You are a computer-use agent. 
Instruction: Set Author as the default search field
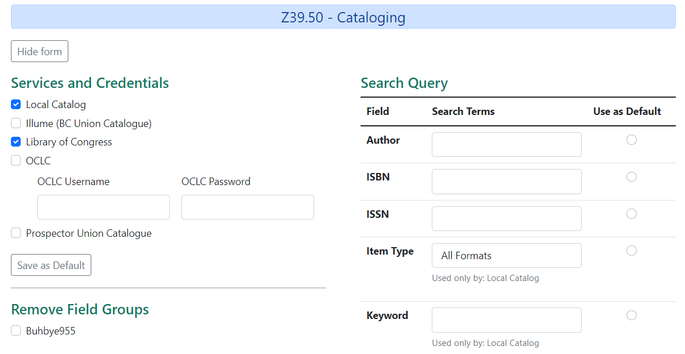click(x=632, y=139)
